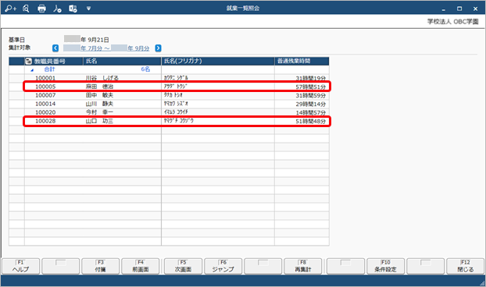Click the search magnifier toolbar icon
This screenshot has height=287, width=486.
click(x=26, y=9)
